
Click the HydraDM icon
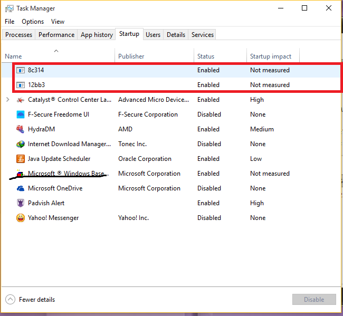pyautogui.click(x=21, y=129)
